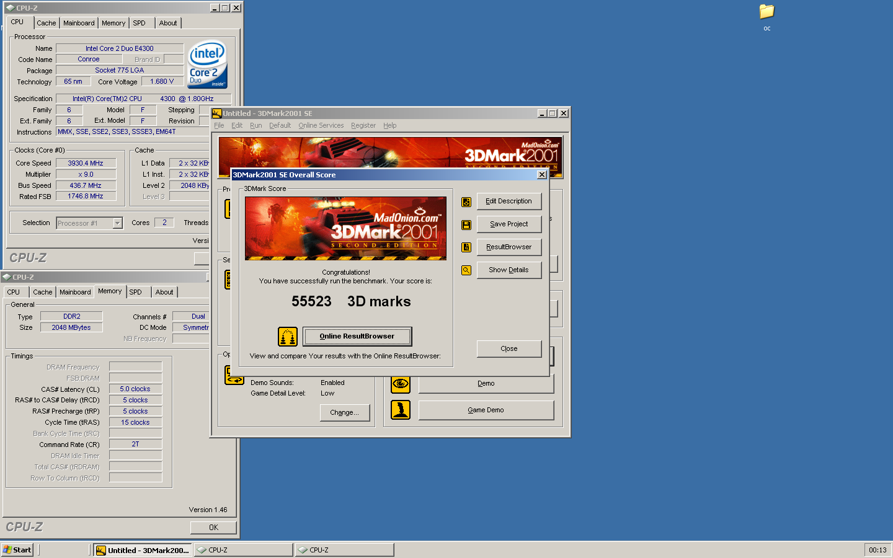The width and height of the screenshot is (893, 558).
Task: Click the Game Demo button
Action: coord(486,410)
